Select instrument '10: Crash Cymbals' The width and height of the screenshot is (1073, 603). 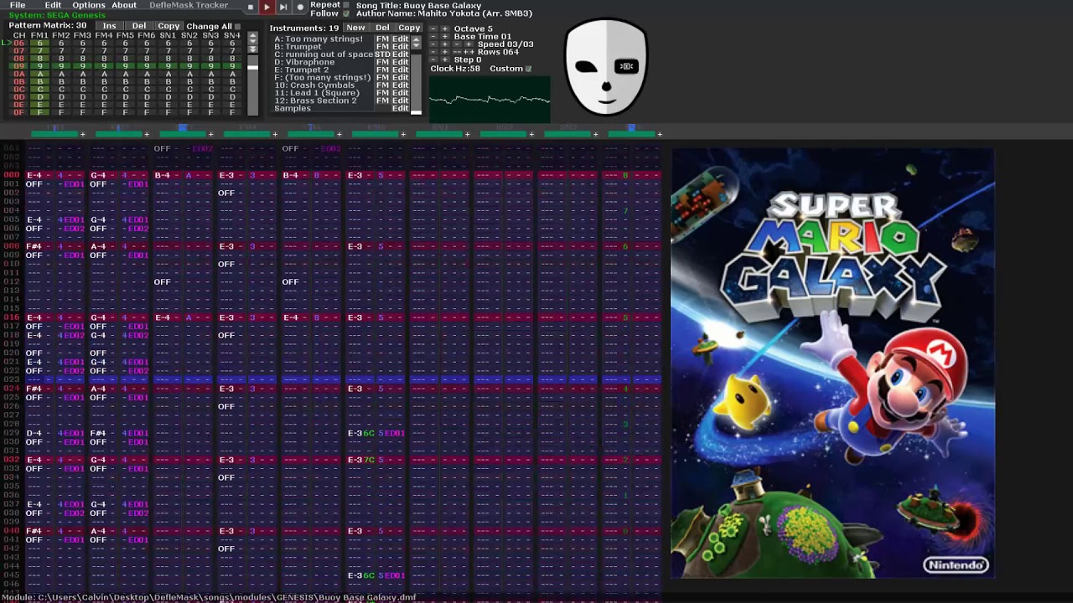(x=314, y=85)
